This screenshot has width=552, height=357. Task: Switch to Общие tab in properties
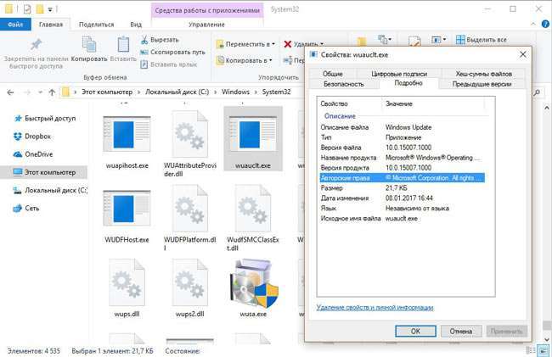[333, 74]
